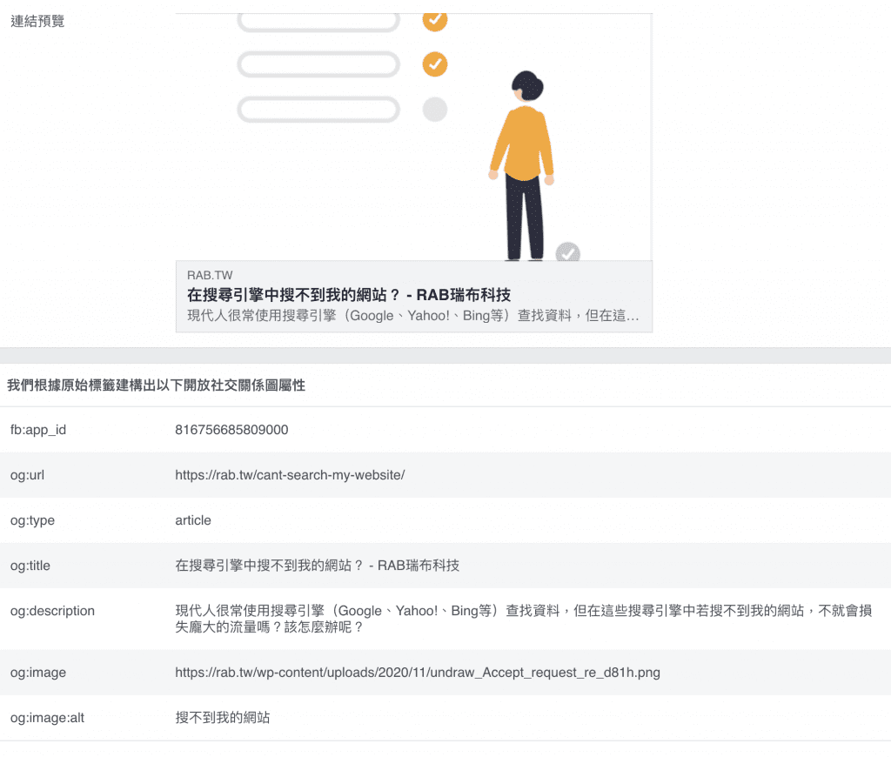891x757 pixels.
Task: Click the og:url value rab.tw/cant-search-my-website
Action: (x=290, y=475)
